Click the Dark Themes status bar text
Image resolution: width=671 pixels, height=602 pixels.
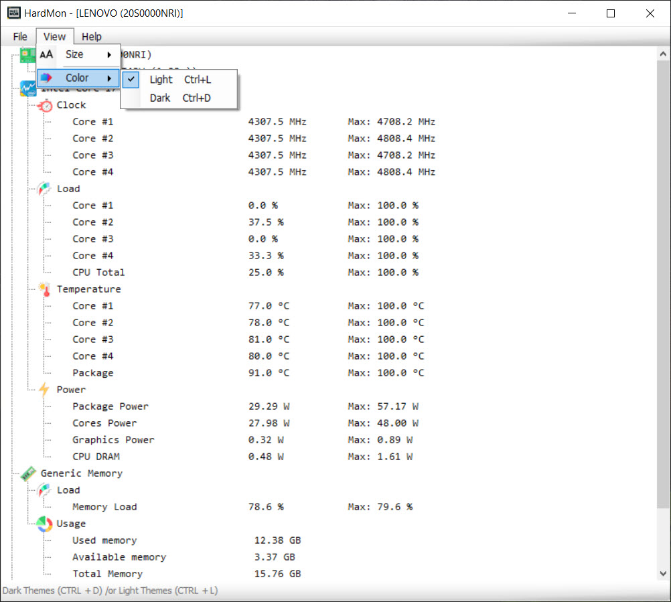[x=110, y=591]
